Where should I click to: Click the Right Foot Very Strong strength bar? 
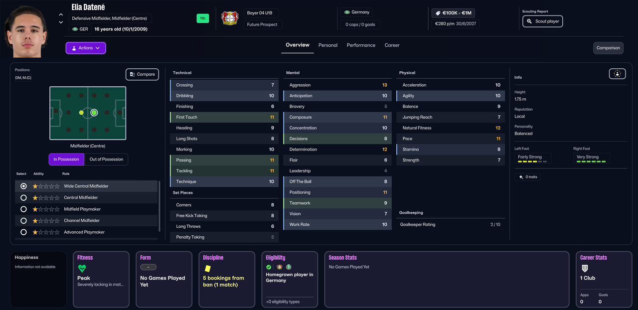[591, 161]
